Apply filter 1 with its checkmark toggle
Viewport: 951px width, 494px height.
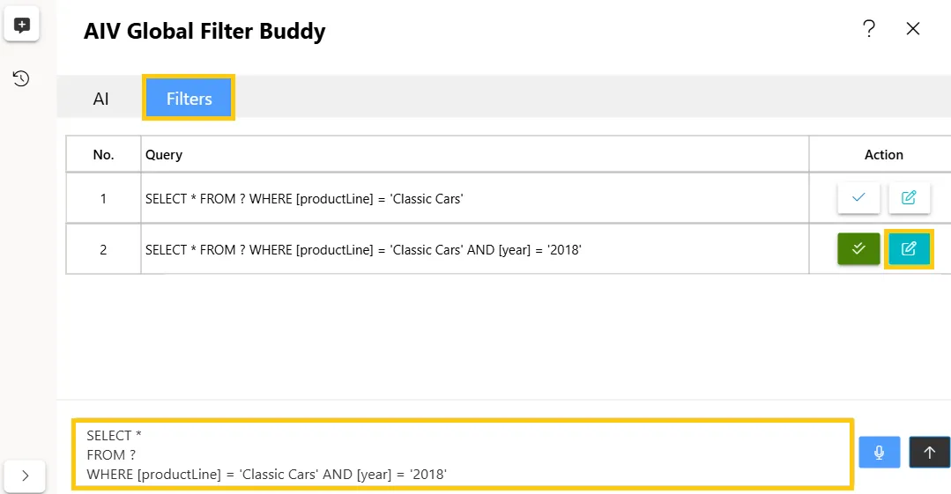click(x=858, y=197)
